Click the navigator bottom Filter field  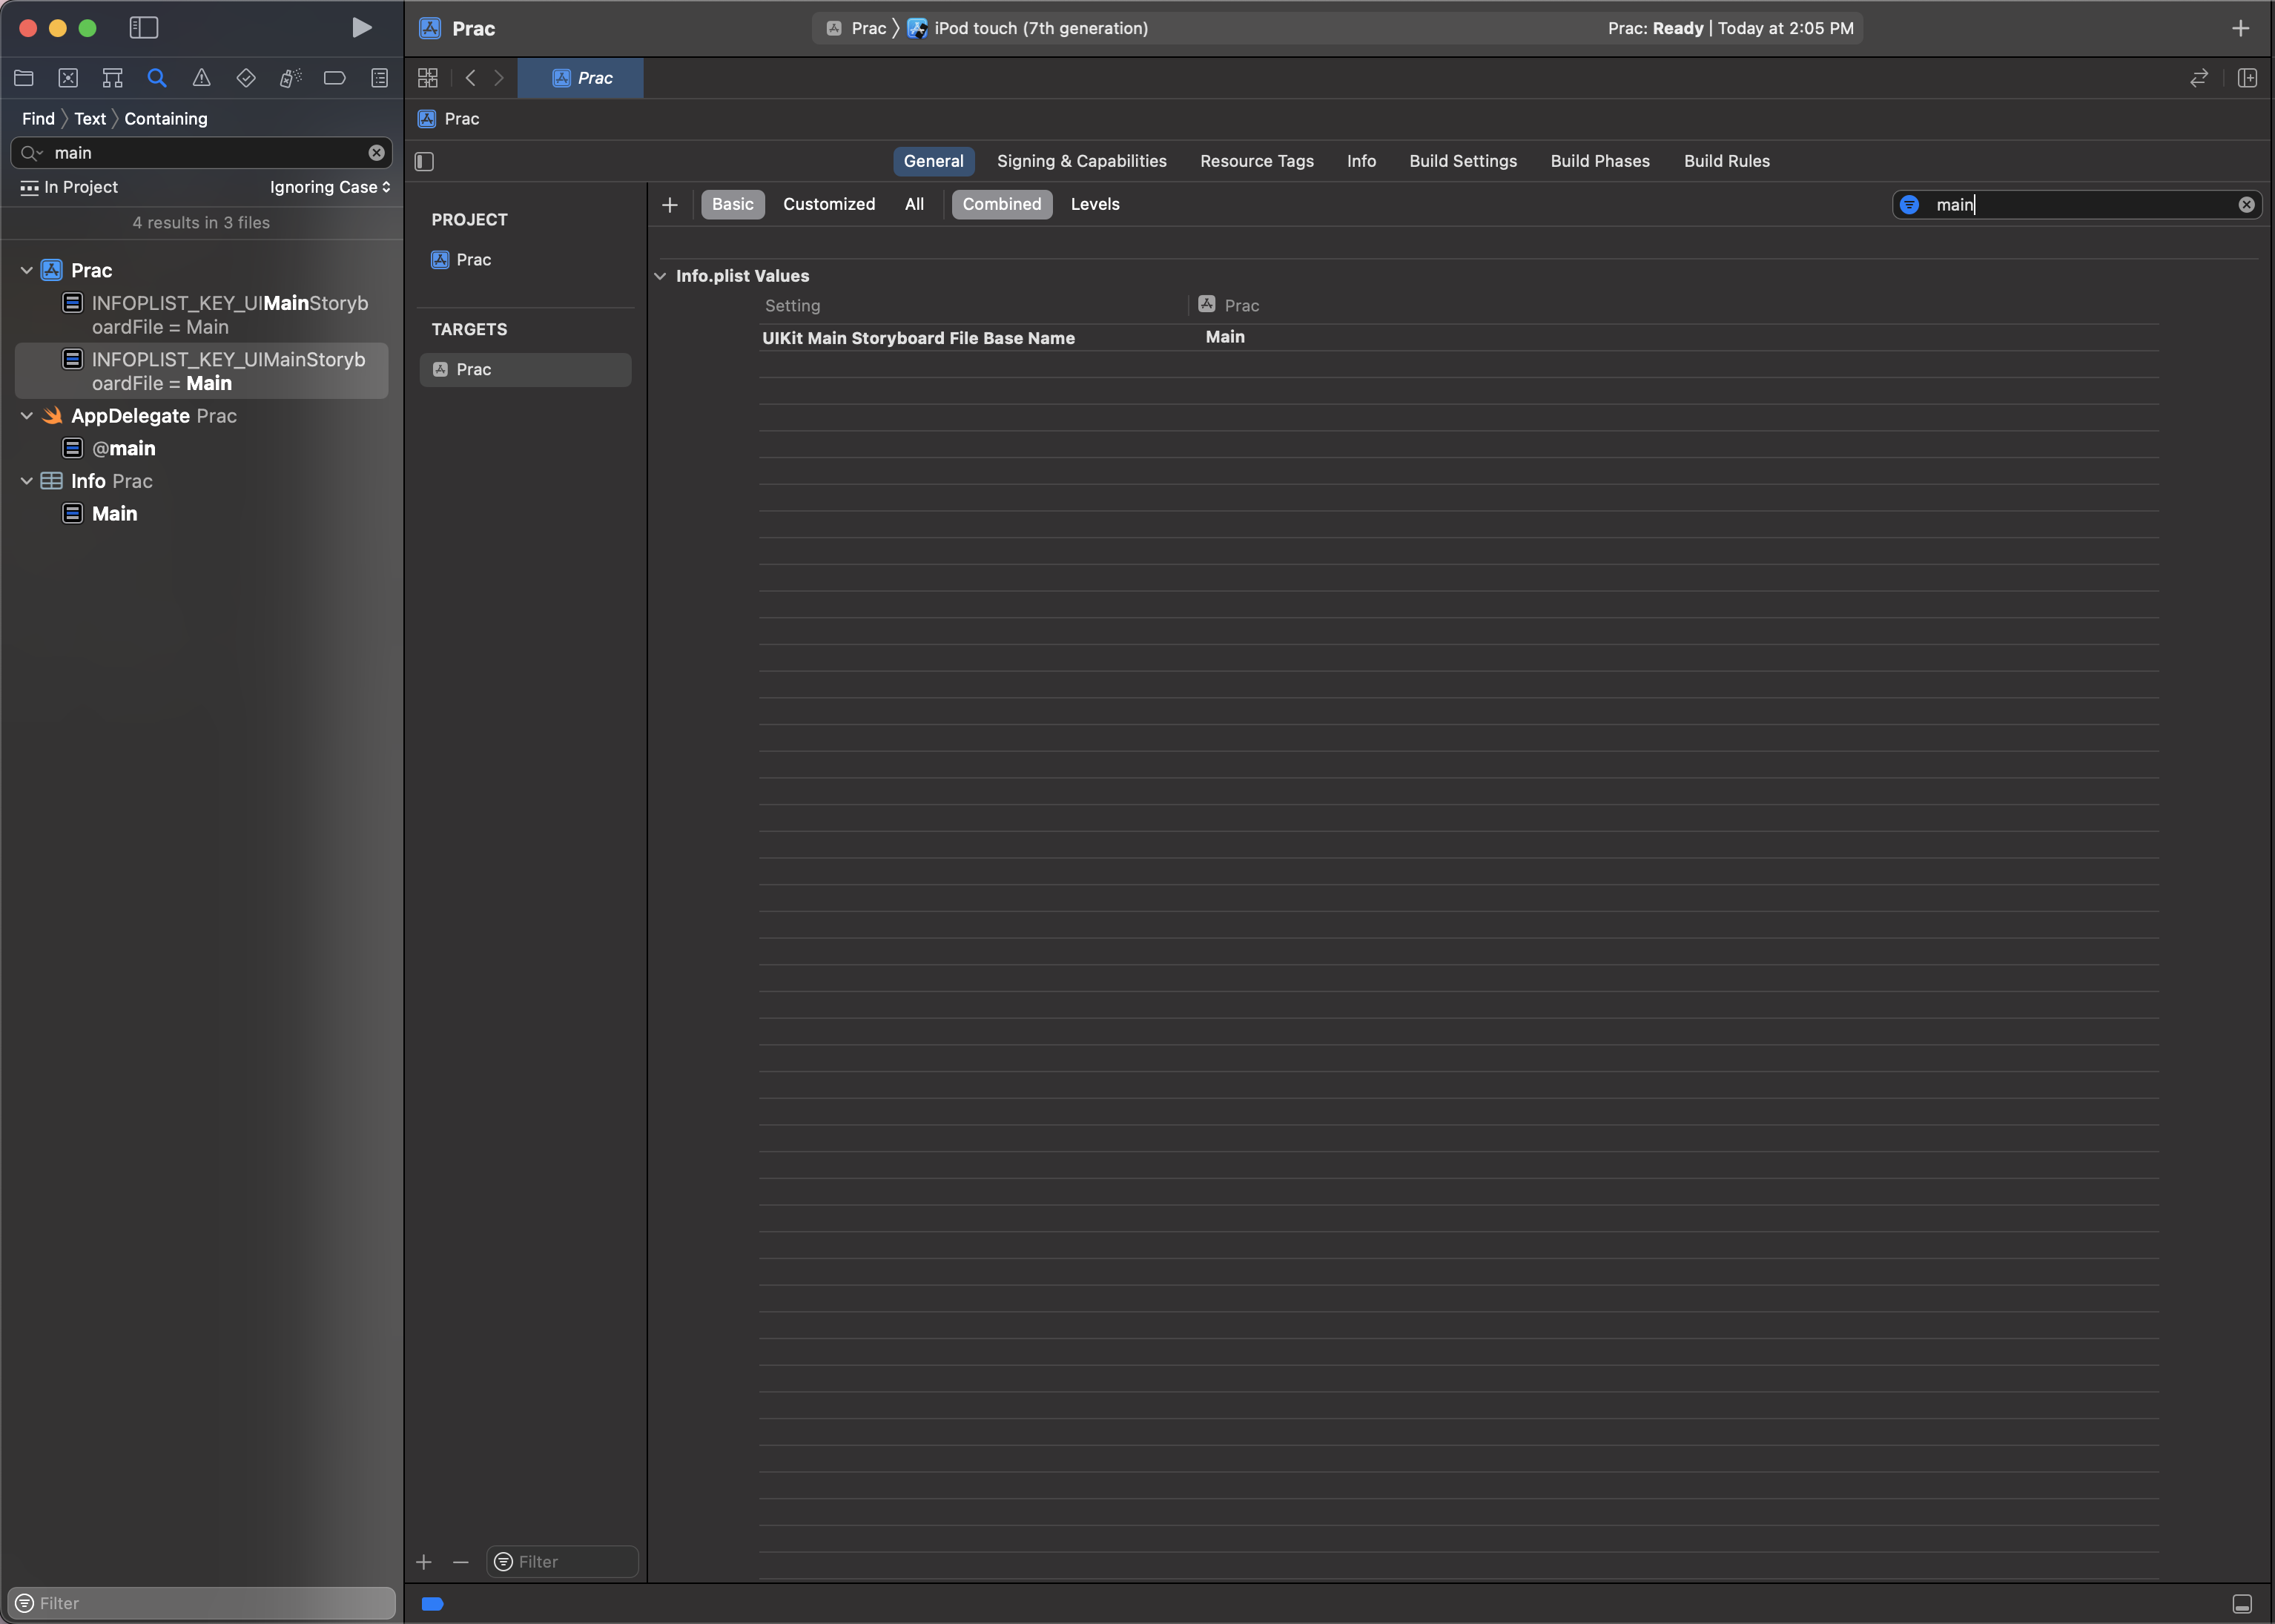[x=201, y=1603]
